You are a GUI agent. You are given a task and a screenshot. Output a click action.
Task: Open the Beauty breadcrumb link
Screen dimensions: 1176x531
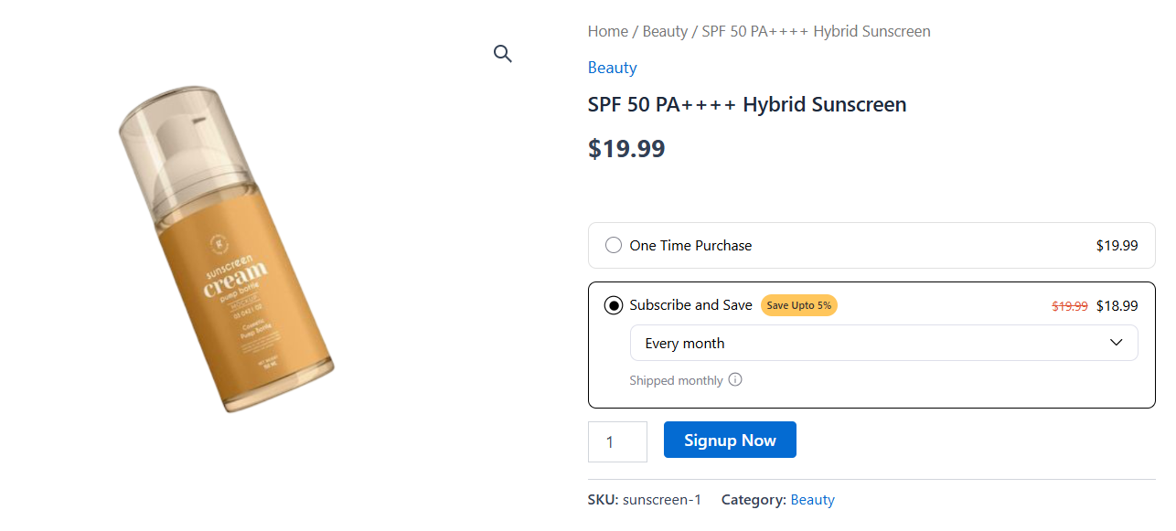click(665, 30)
